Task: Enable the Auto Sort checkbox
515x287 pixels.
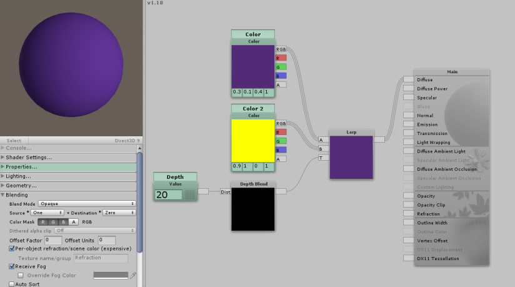Action: (12, 284)
